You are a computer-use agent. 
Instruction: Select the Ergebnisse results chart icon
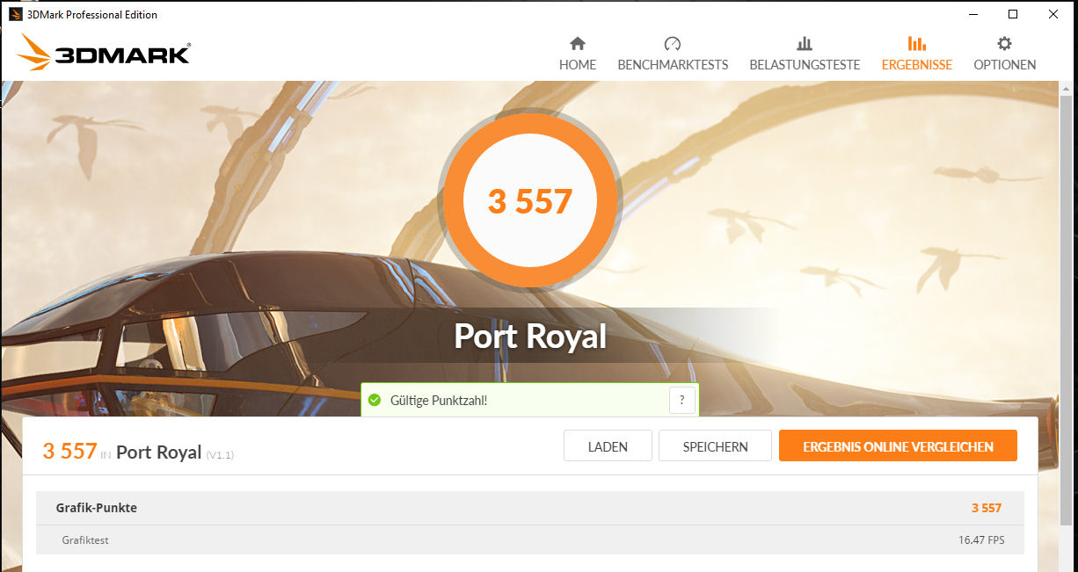pyautogui.click(x=917, y=43)
